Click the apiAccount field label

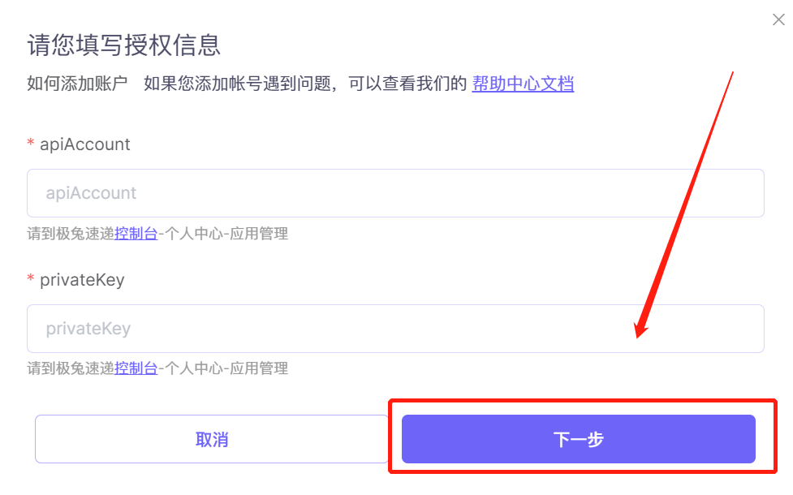pos(85,144)
